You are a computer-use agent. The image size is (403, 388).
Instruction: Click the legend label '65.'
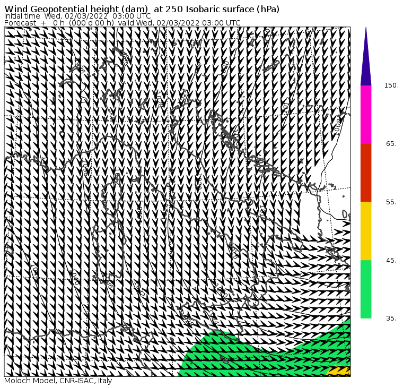click(x=391, y=143)
